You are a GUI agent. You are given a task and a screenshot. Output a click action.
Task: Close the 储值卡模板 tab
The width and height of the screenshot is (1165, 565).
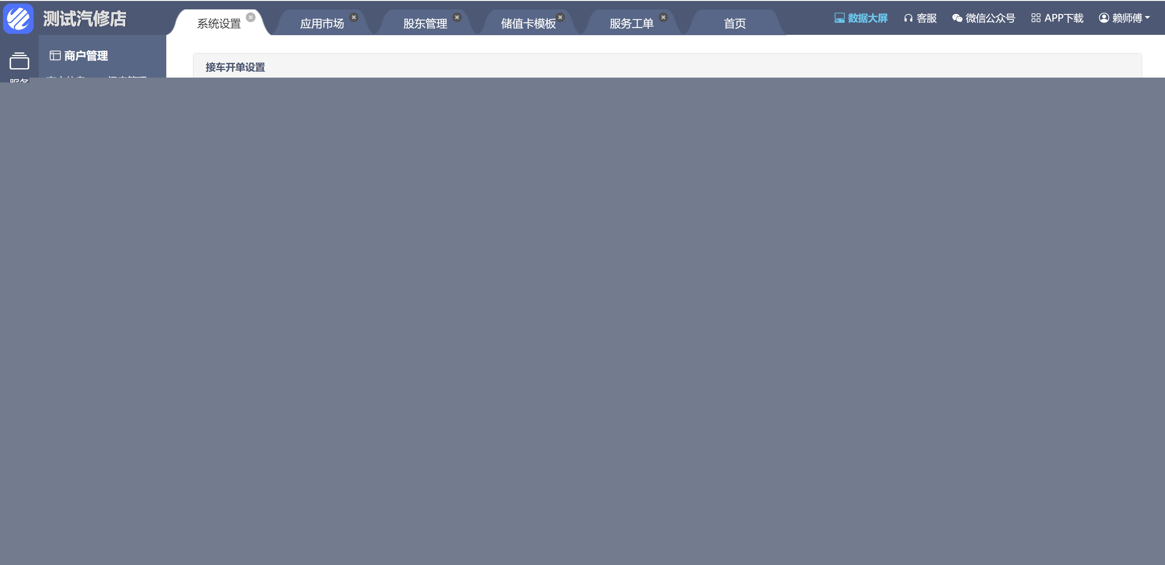560,17
